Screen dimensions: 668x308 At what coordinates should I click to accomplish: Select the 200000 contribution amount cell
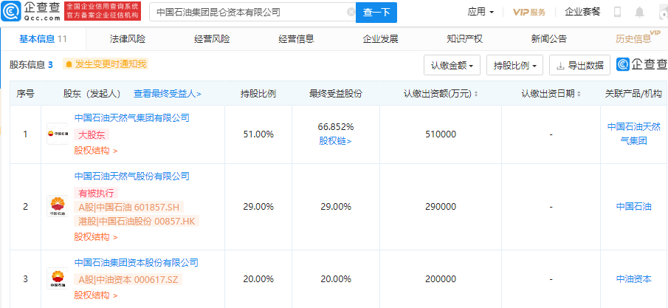pos(441,279)
